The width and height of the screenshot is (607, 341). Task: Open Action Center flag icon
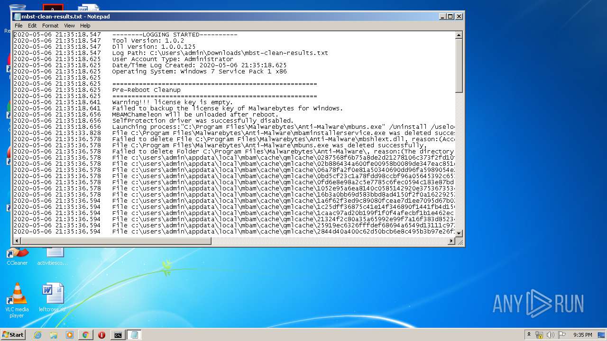point(562,335)
